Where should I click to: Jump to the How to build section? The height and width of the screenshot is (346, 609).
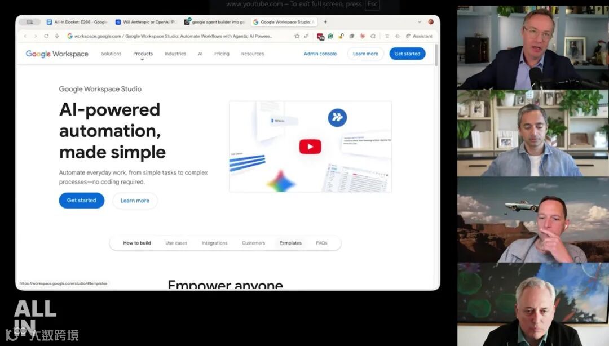136,243
